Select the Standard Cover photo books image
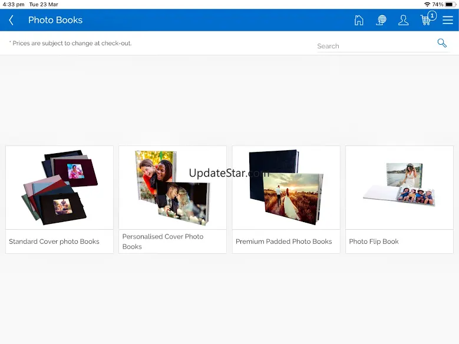 (x=60, y=188)
